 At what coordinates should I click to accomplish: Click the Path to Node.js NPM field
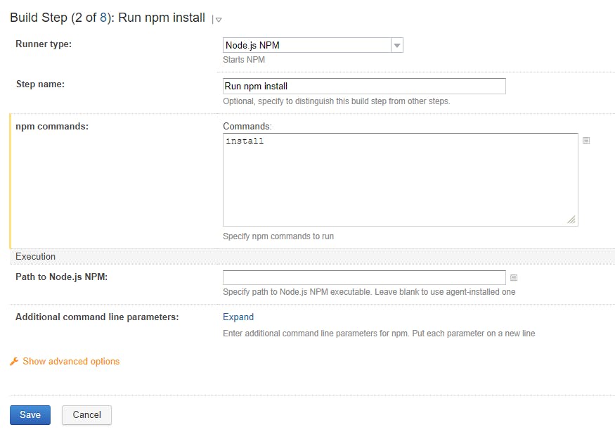[x=364, y=277]
